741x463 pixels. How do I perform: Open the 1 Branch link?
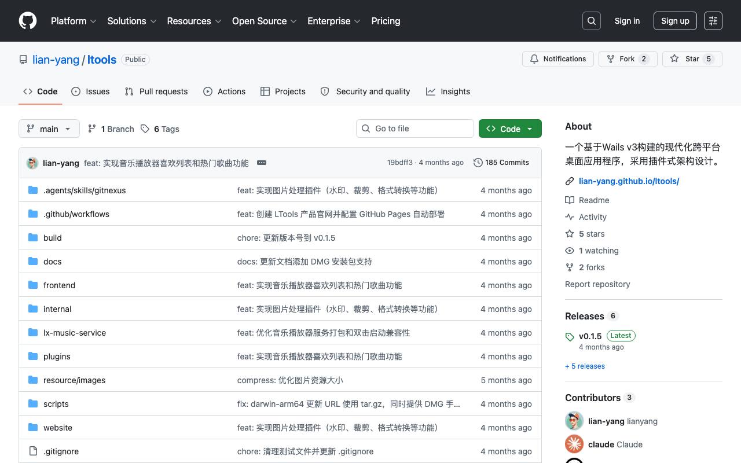111,128
